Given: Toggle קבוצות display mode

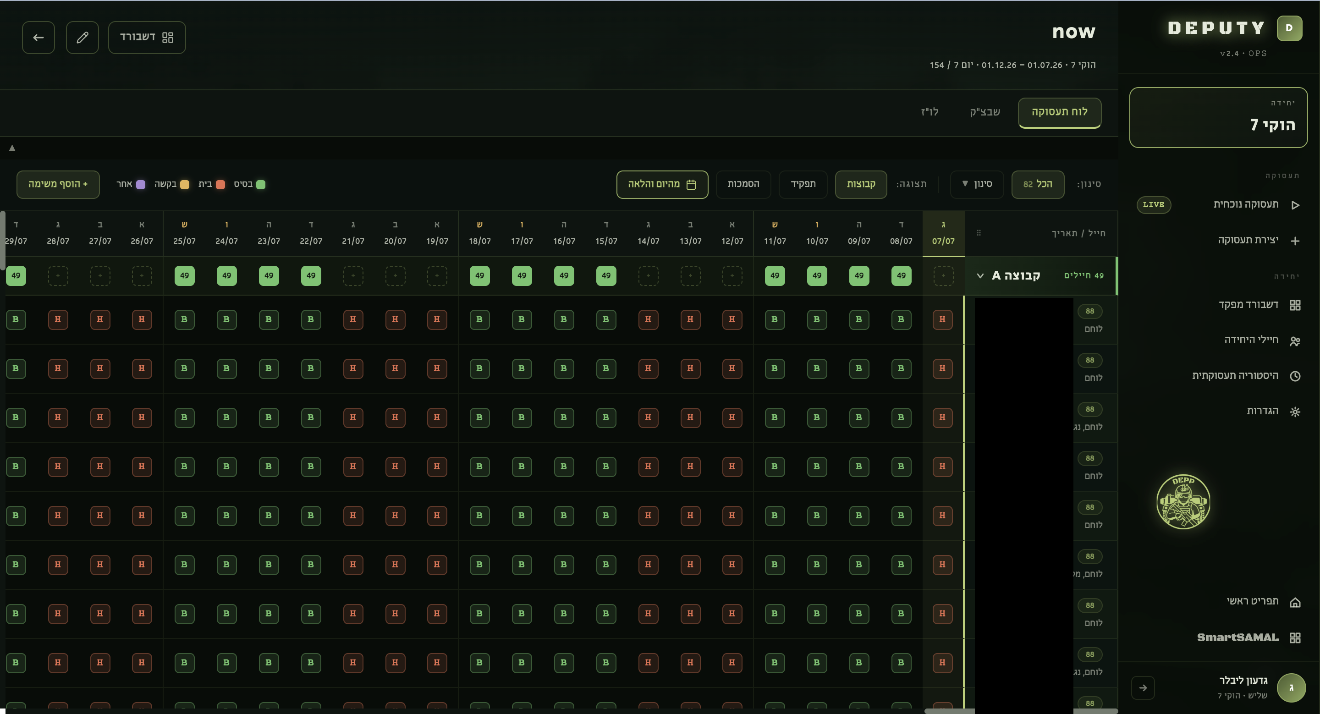Looking at the screenshot, I should pos(861,184).
